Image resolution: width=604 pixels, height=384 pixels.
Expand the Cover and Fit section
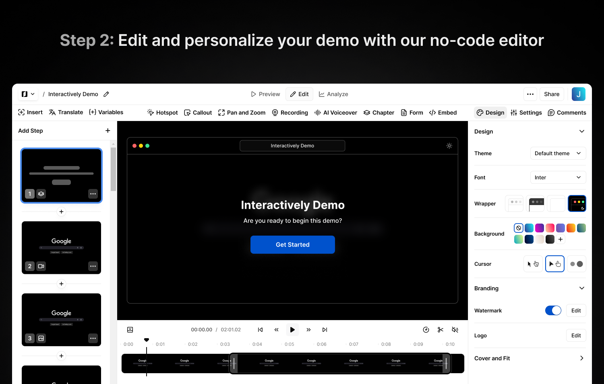tap(582, 358)
